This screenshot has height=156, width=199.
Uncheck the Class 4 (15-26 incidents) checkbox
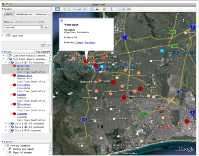(x=10, y=123)
